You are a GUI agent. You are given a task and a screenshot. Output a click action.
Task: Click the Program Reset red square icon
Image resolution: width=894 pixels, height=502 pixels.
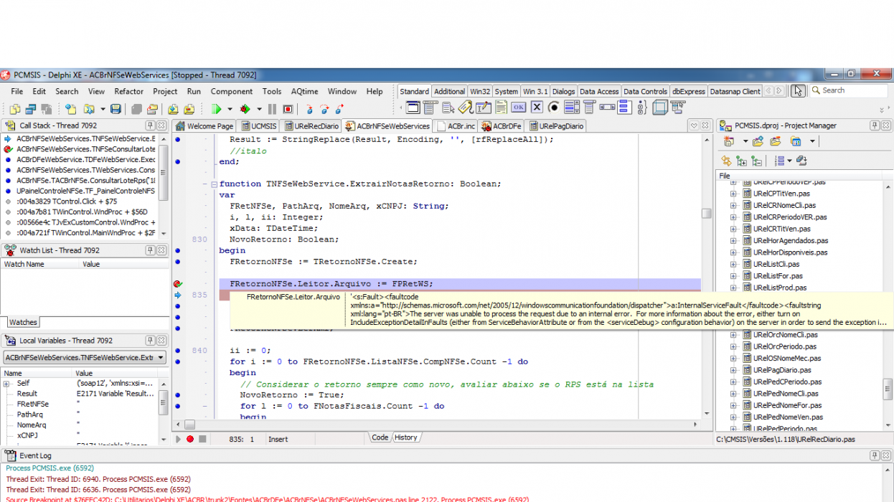288,109
